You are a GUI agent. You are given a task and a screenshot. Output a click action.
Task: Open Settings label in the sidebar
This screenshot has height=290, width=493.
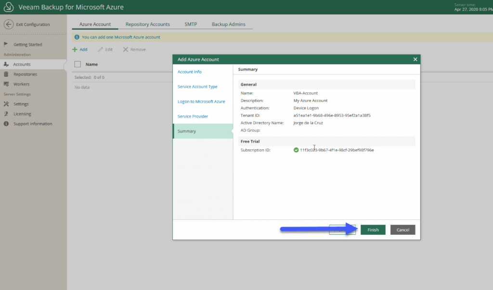click(21, 104)
